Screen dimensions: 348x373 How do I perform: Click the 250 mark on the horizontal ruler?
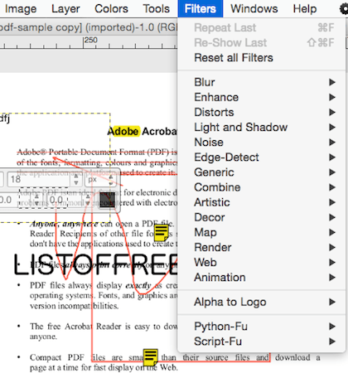click(x=91, y=41)
